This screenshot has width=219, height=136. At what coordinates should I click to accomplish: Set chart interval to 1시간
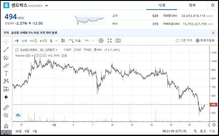tap(34, 41)
